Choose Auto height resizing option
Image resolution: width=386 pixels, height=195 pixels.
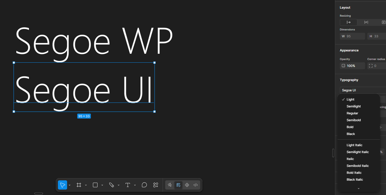point(366,22)
